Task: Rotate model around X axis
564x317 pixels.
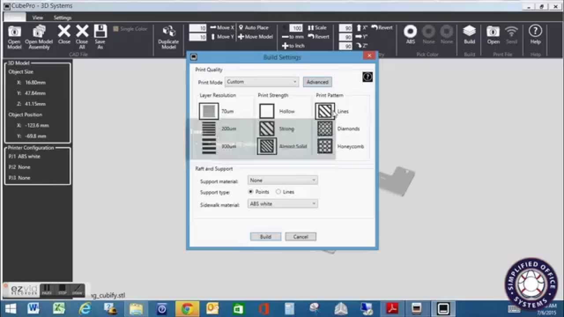Action: pos(362,27)
